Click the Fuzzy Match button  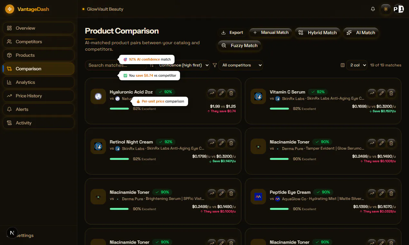[x=240, y=45]
